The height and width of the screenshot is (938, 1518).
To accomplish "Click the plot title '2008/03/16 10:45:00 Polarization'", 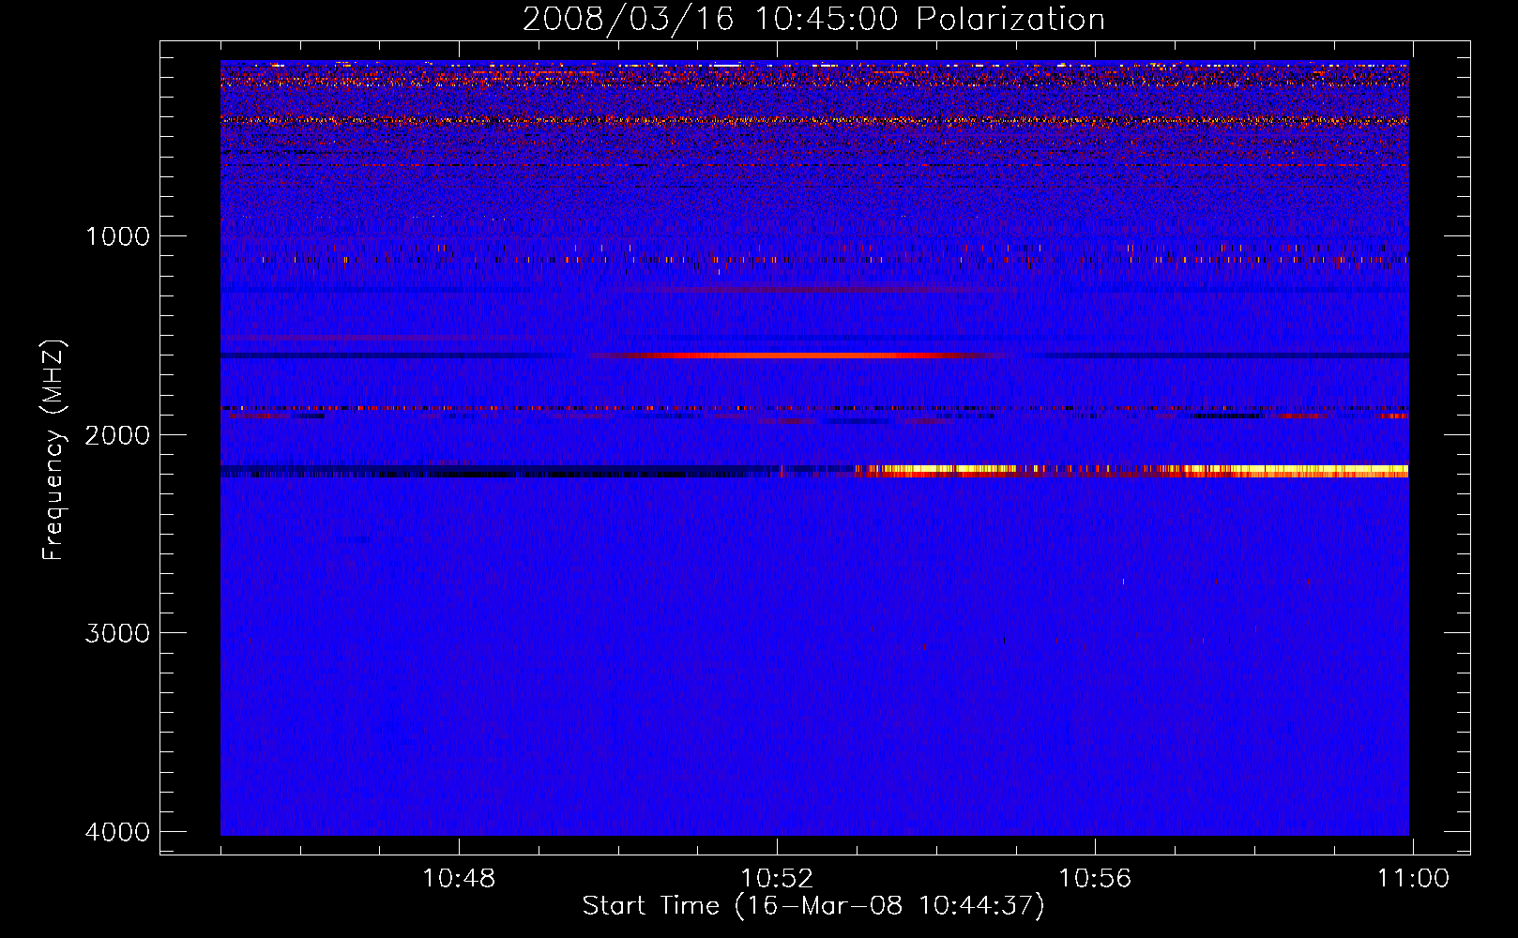I will 813,19.
